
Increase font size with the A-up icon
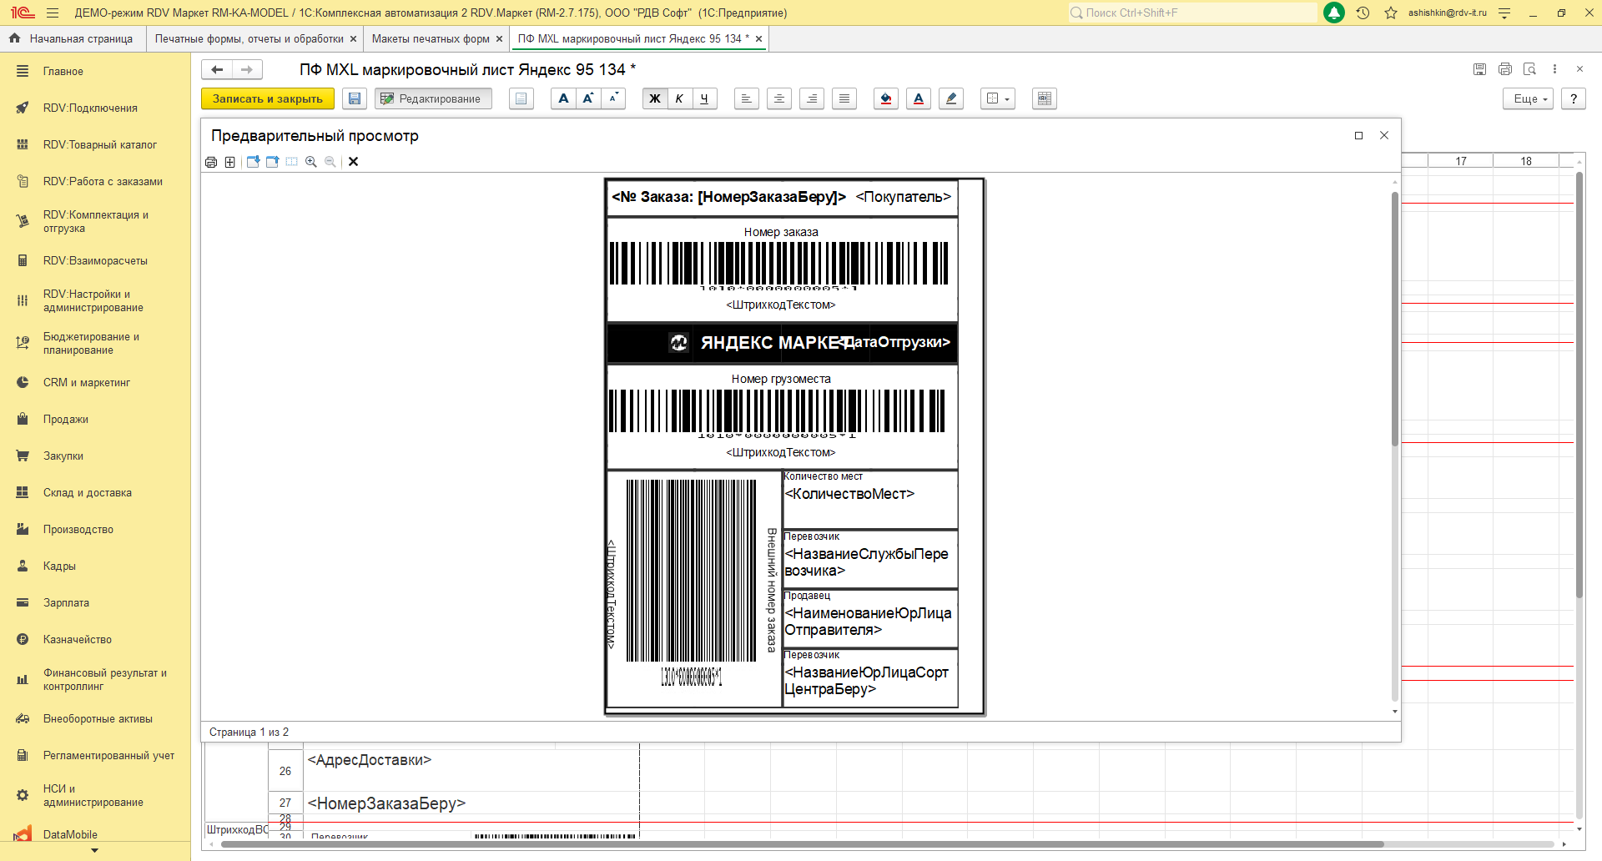pos(588,98)
